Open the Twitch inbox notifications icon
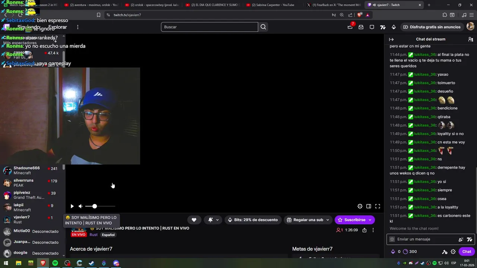 pos(361,27)
